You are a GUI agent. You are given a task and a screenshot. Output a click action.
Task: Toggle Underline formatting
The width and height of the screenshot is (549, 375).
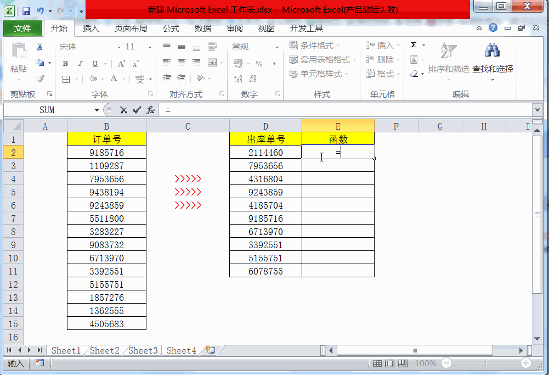pyautogui.click(x=95, y=64)
